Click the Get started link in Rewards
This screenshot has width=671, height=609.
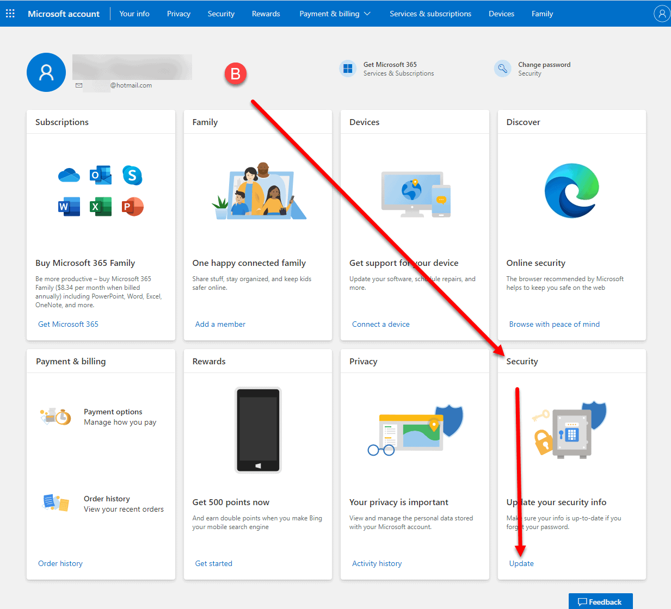[x=214, y=563]
